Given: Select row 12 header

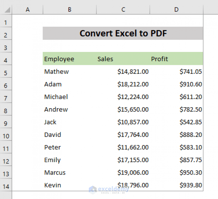Looking at the screenshot, I should [x=6, y=160].
